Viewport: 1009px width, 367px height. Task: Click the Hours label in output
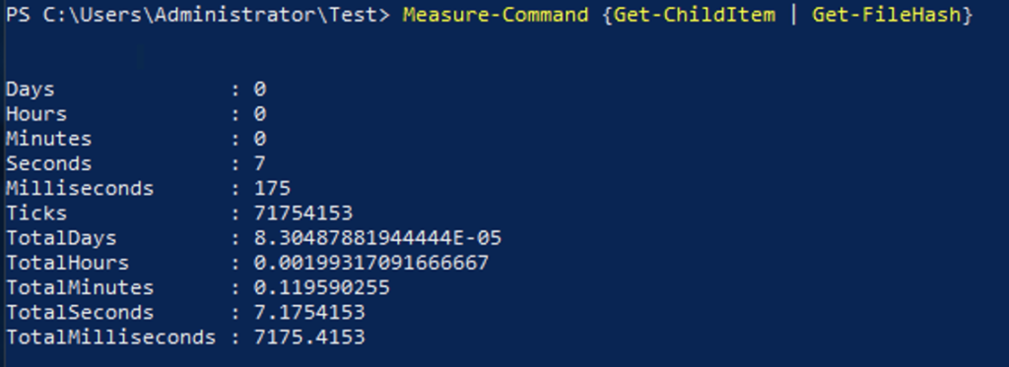coord(36,114)
